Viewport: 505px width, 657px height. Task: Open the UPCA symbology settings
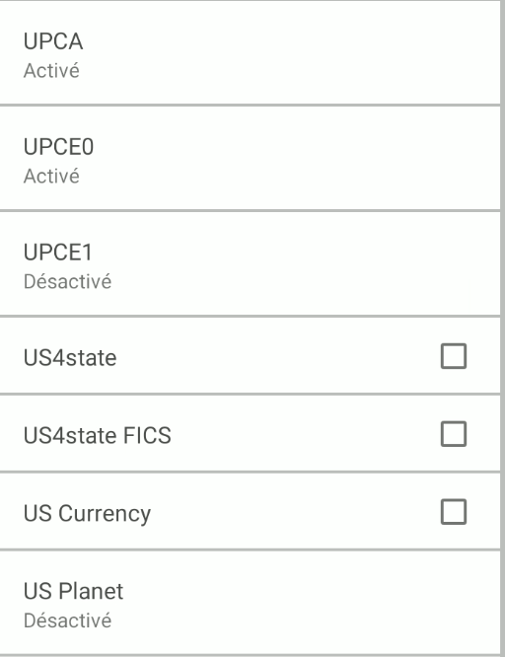tap(250, 53)
